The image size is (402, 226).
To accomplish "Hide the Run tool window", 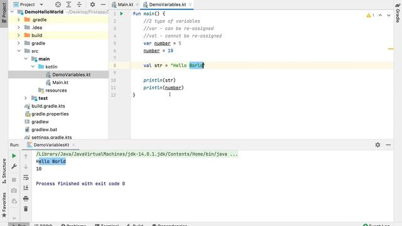I will (x=388, y=145).
